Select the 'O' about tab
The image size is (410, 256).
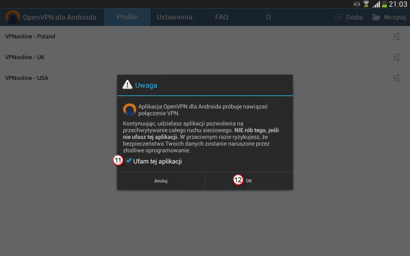[x=268, y=17]
